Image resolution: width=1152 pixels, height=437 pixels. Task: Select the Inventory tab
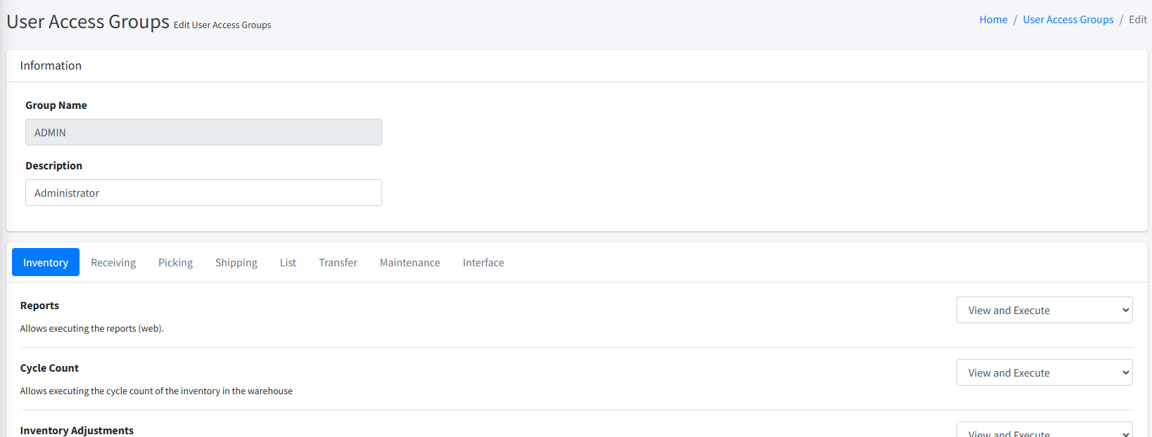click(x=46, y=263)
